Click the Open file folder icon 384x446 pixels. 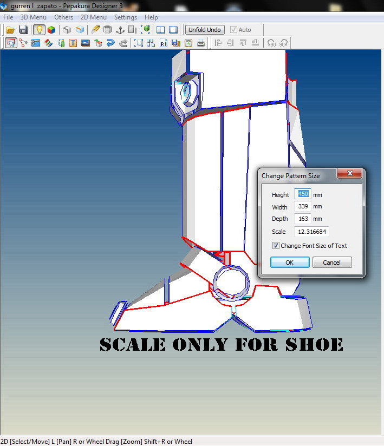coord(10,30)
